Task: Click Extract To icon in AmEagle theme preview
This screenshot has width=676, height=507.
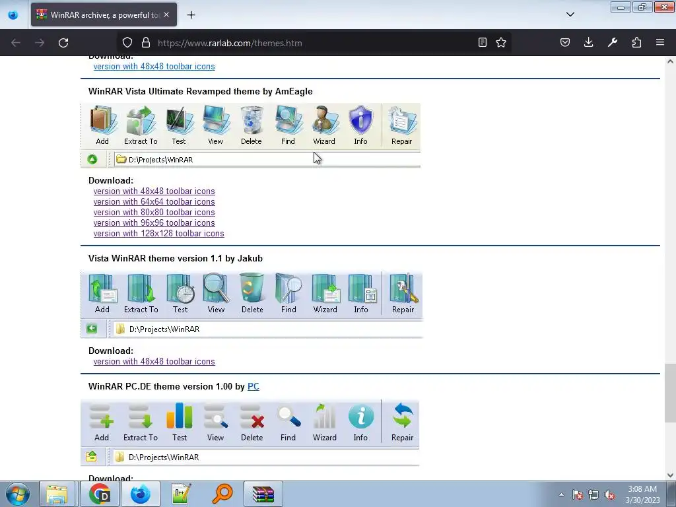Action: pyautogui.click(x=141, y=120)
